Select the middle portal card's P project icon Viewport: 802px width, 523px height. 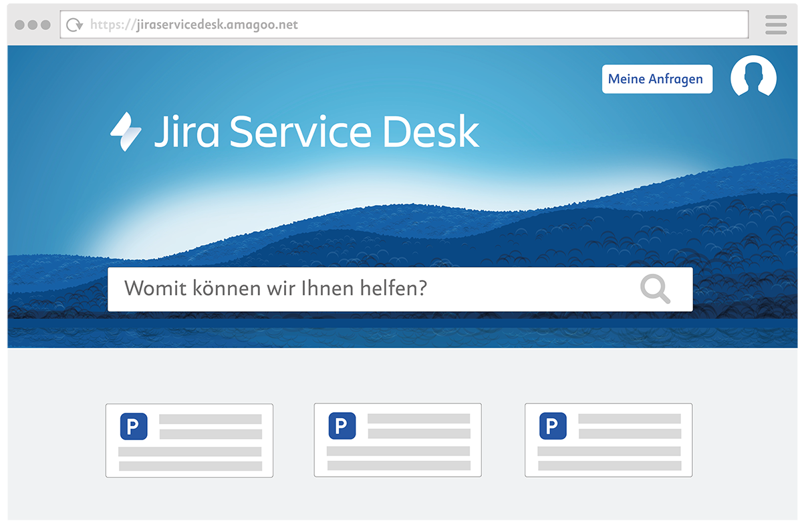click(x=342, y=425)
